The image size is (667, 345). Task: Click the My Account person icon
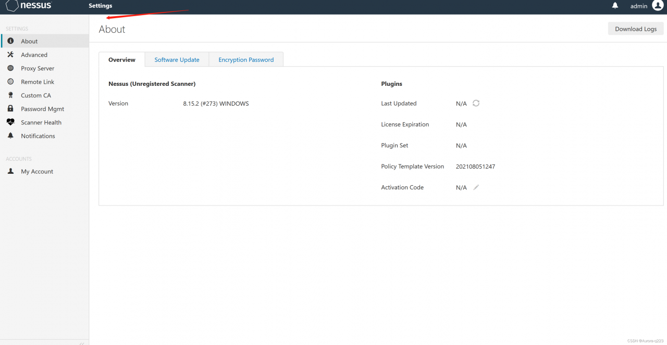tap(10, 171)
